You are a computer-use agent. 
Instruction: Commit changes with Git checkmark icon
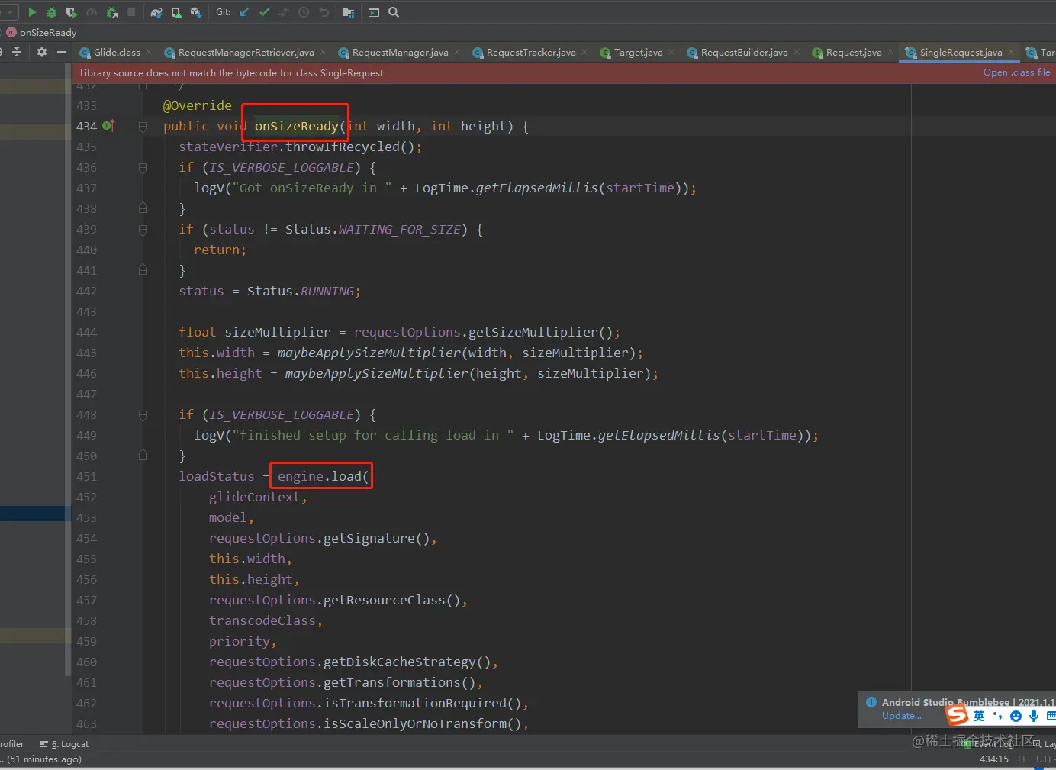click(264, 12)
